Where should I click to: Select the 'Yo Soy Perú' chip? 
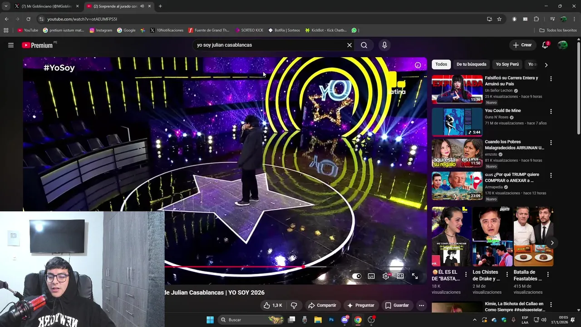507,64
